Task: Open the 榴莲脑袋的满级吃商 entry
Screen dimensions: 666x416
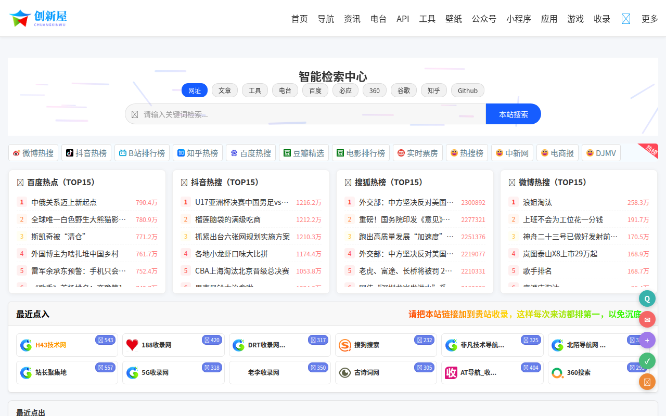Action: 228,219
